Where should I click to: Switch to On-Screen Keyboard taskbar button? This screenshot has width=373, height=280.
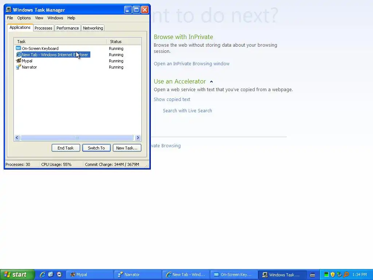pos(234,275)
